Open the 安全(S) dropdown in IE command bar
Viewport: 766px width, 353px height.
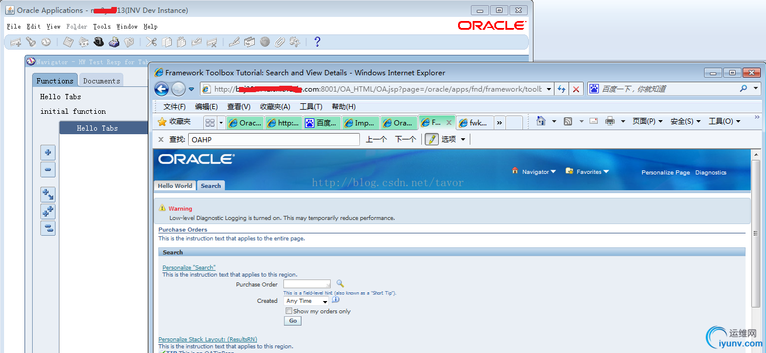pyautogui.click(x=685, y=121)
